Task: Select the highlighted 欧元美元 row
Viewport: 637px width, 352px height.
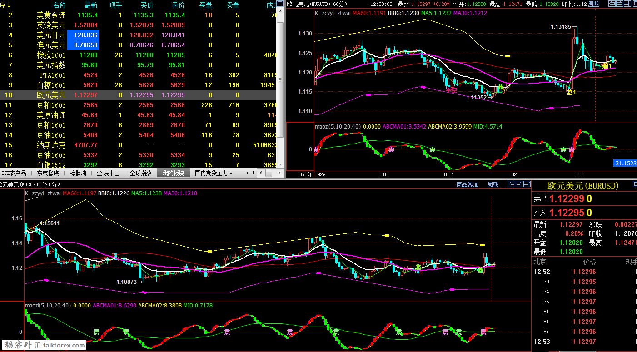Action: [139, 95]
